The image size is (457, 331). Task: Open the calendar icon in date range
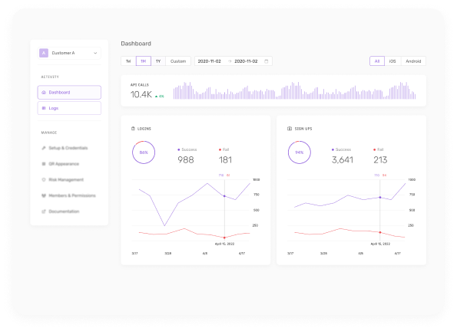(266, 61)
